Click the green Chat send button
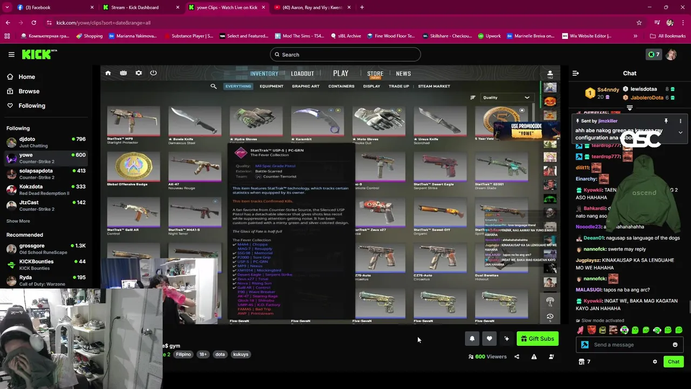 (673, 362)
